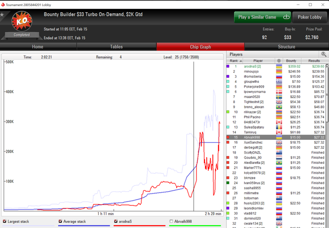This screenshot has width=329, height=228.
Task: Click the Brazilian flag next to breno_alexan
Action: (x=279, y=107)
